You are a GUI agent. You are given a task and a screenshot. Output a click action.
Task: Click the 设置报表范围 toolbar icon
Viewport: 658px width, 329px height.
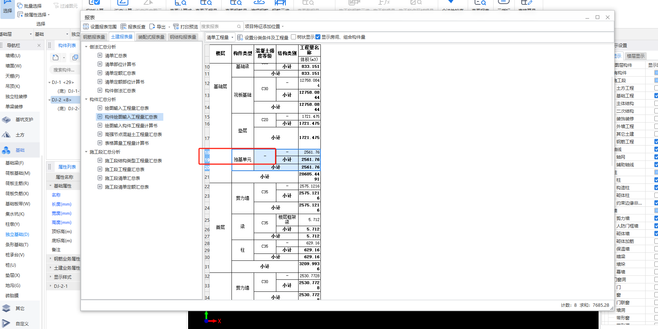86,27
